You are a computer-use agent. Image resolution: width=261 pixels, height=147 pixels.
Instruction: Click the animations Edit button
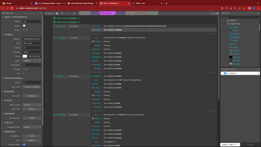click(32, 136)
